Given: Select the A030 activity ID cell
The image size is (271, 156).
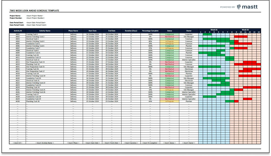Looking at the screenshot, I should click(18, 101).
